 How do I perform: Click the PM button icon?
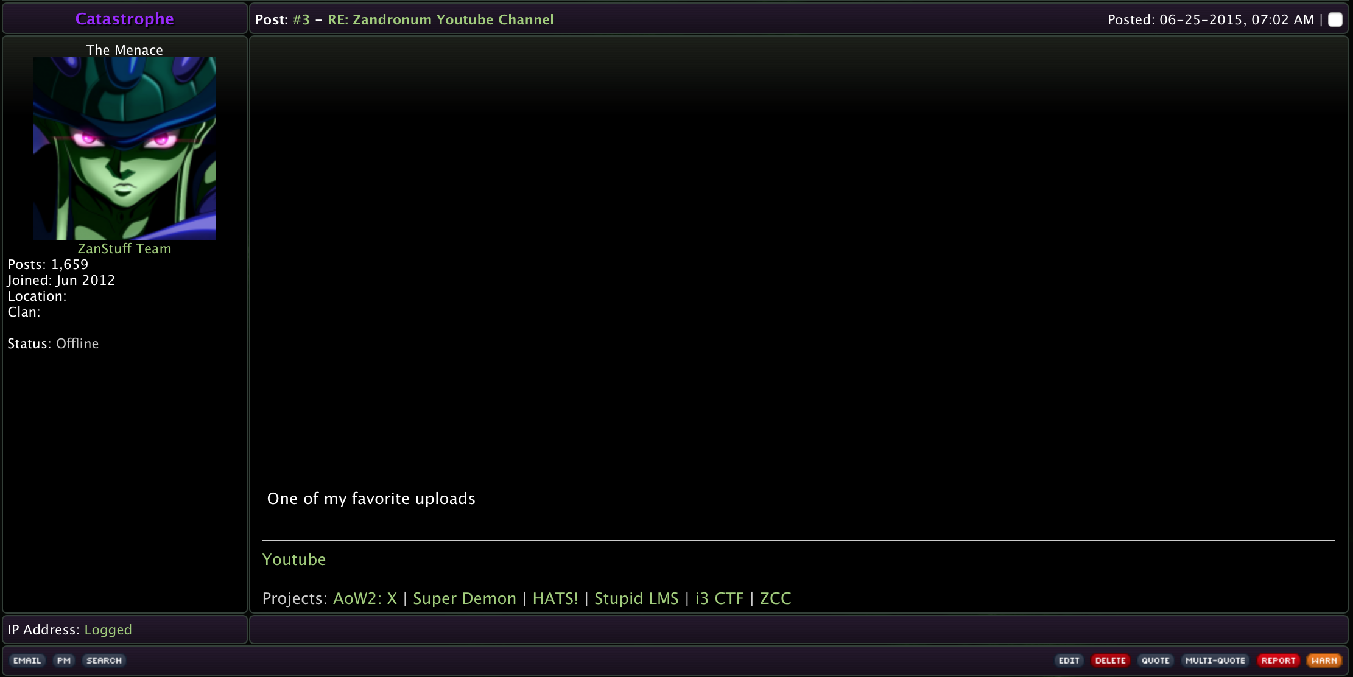click(x=64, y=661)
